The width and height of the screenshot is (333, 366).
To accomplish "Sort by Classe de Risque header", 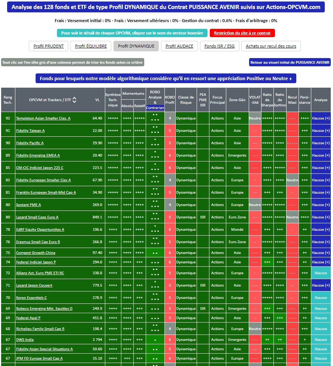I will pyautogui.click(x=186, y=100).
